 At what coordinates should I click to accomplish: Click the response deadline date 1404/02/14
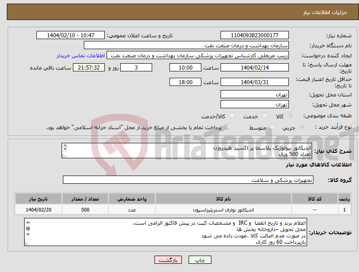[255, 68]
